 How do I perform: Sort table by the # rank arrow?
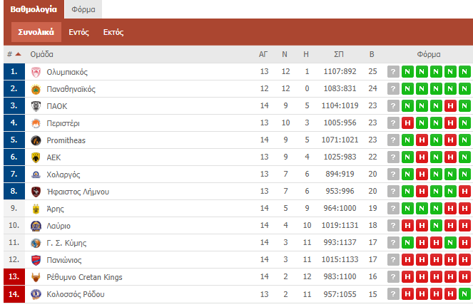coord(19,54)
